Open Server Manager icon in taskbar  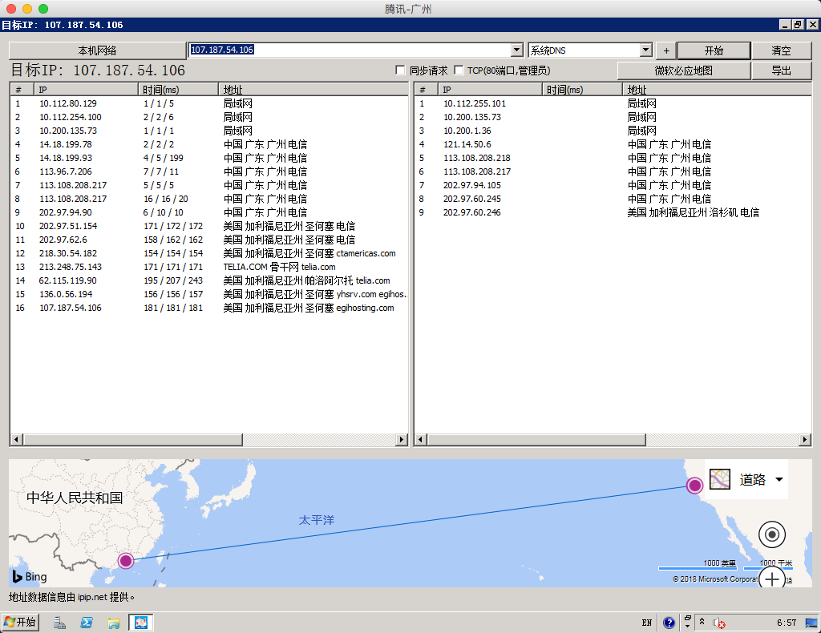point(59,622)
